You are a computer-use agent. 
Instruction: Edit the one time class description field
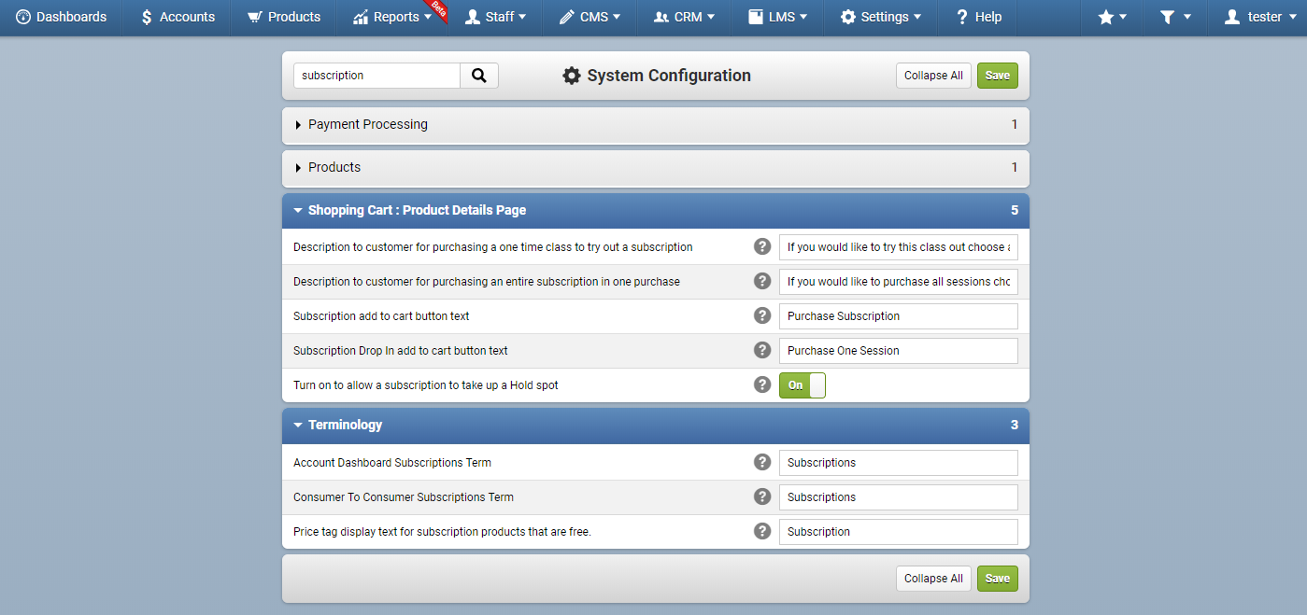click(x=899, y=246)
